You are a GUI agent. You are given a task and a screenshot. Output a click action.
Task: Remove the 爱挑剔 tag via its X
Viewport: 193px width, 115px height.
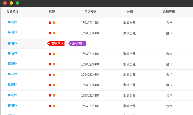[x=84, y=43]
